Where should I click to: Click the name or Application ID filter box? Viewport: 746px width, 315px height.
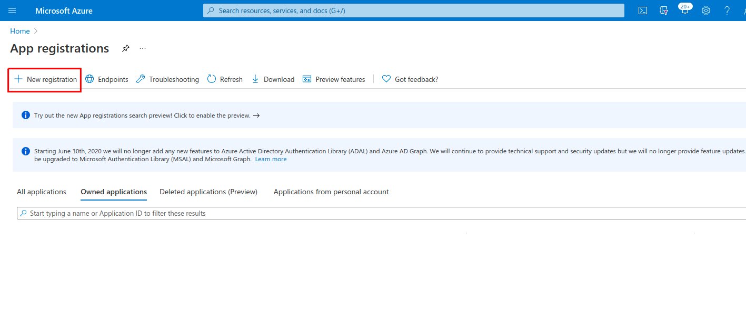[x=381, y=213]
